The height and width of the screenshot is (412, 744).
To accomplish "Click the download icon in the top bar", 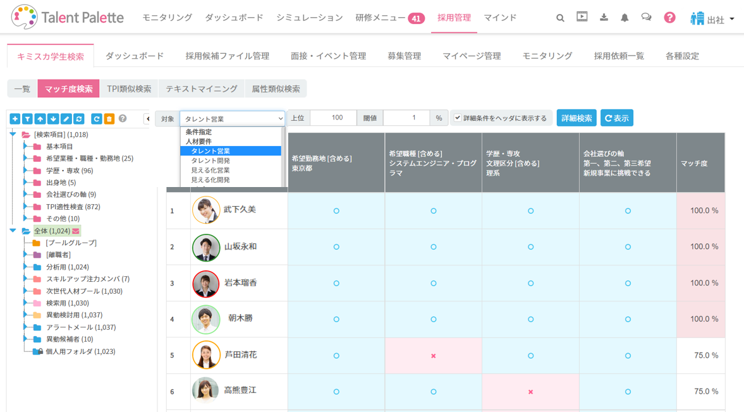I will (604, 18).
